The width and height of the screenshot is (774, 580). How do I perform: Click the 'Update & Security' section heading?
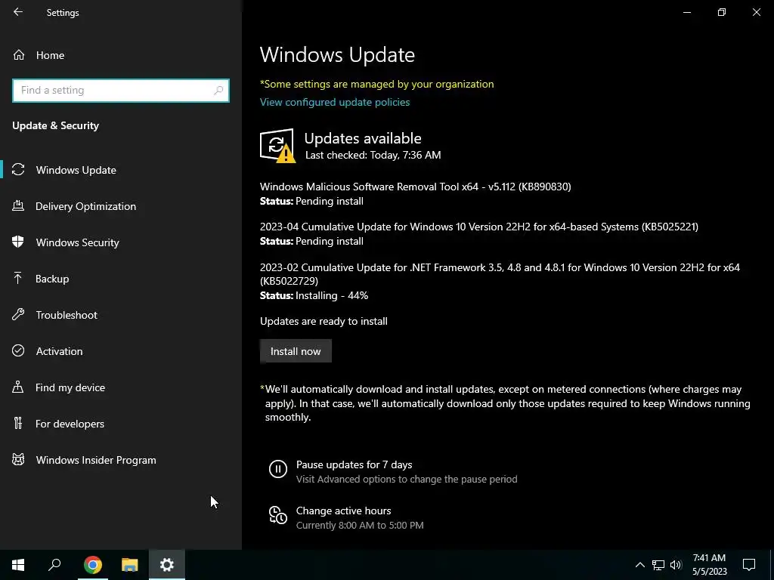coord(56,125)
